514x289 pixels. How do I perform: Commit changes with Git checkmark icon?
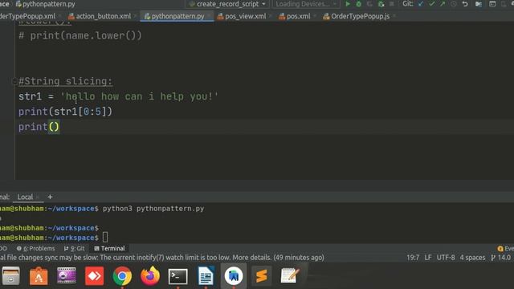432,4
